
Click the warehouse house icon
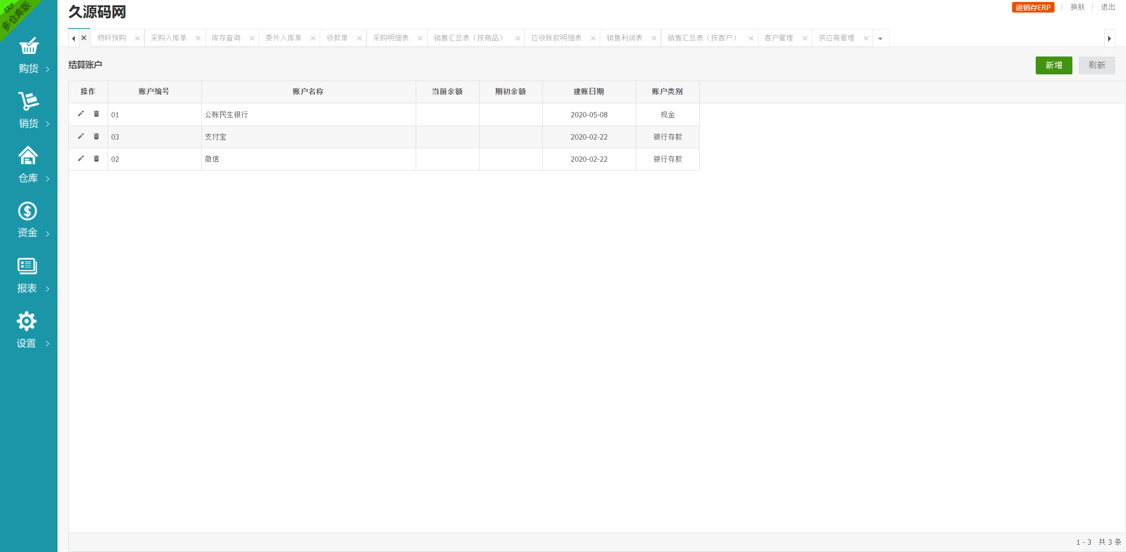click(x=28, y=156)
